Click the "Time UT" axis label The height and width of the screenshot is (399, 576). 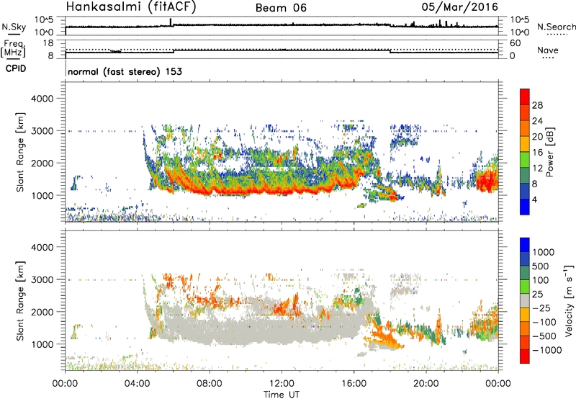click(x=282, y=394)
